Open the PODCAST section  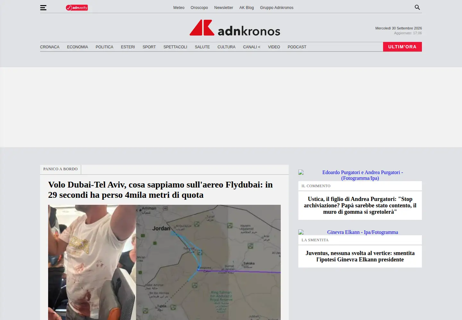[x=297, y=47]
